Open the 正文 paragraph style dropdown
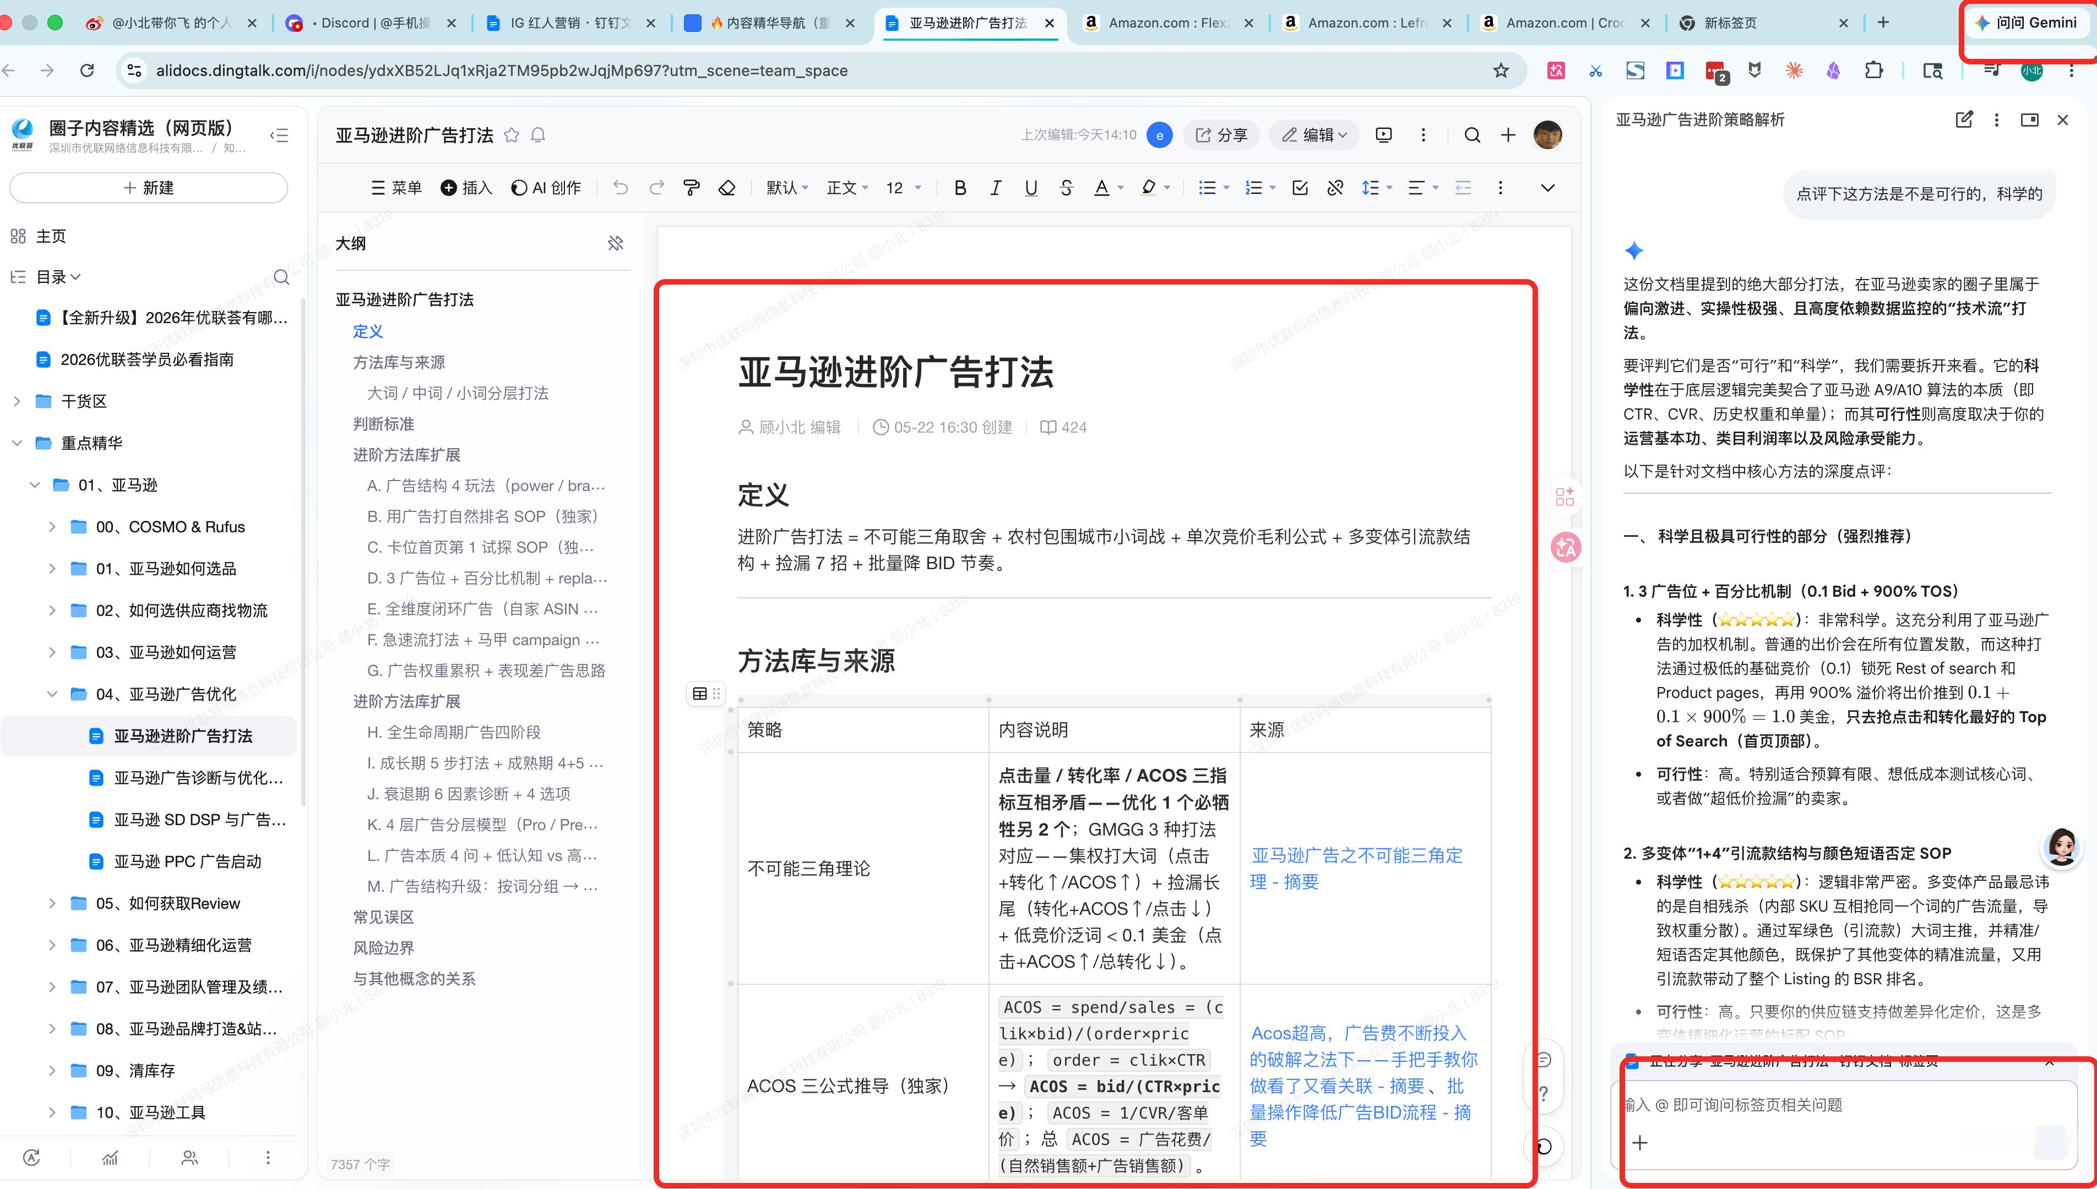 tap(847, 188)
